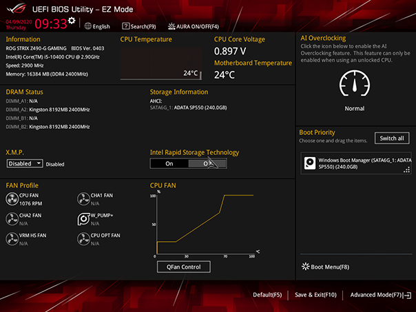
Task: Choose Save & Exit(F10)
Action: tap(315, 295)
